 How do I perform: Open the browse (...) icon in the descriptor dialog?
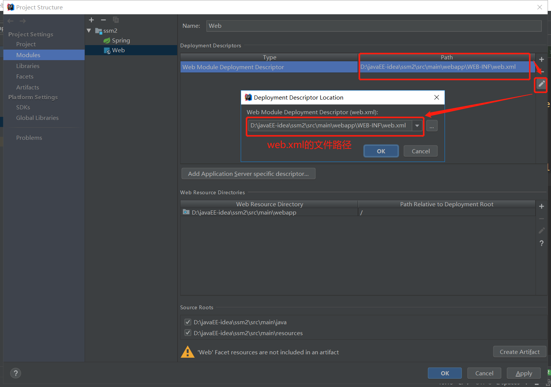431,125
